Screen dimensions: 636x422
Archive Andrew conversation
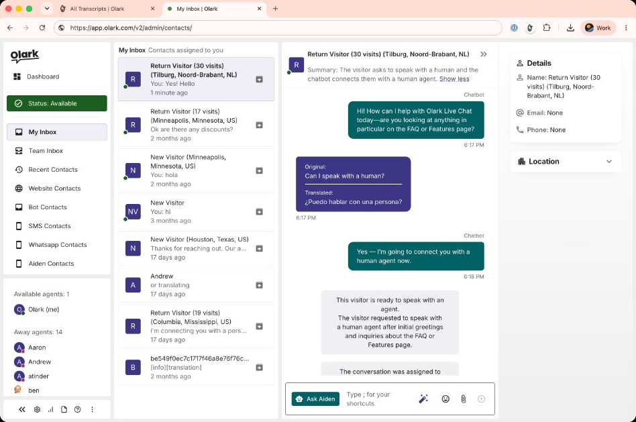259,285
